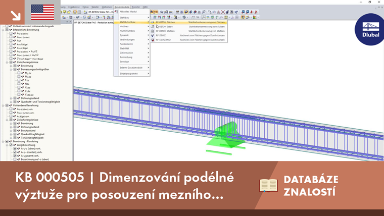Click the Aktuelles Modul icon
Image resolution: width=384 pixels, height=216 pixels.
click(117, 12)
